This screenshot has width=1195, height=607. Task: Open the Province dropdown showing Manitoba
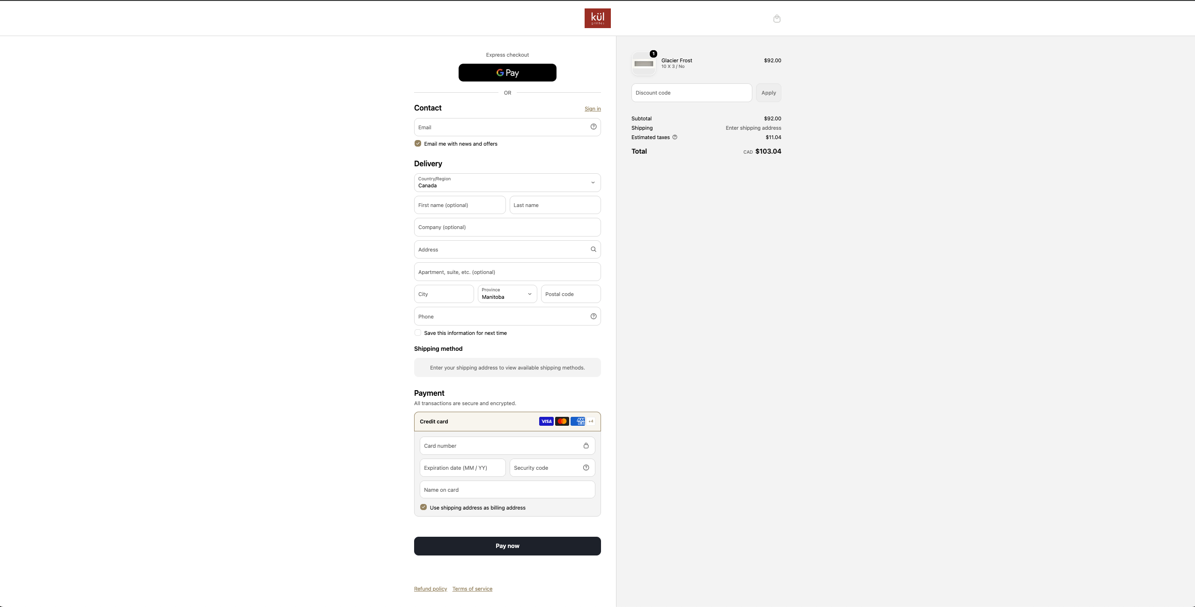pos(507,294)
